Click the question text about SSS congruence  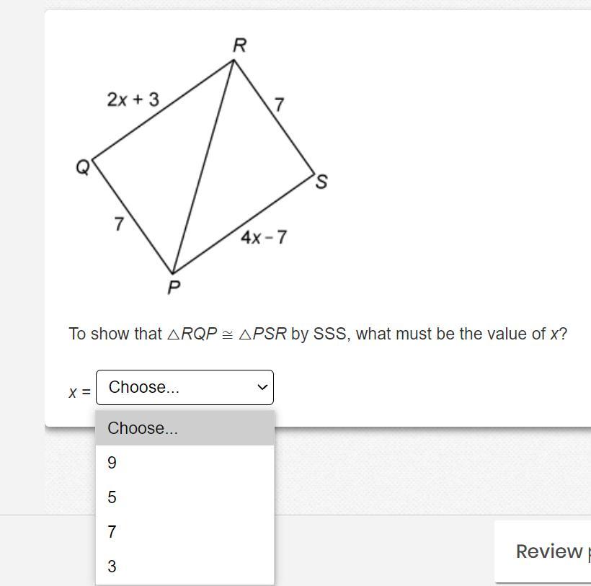click(x=318, y=334)
